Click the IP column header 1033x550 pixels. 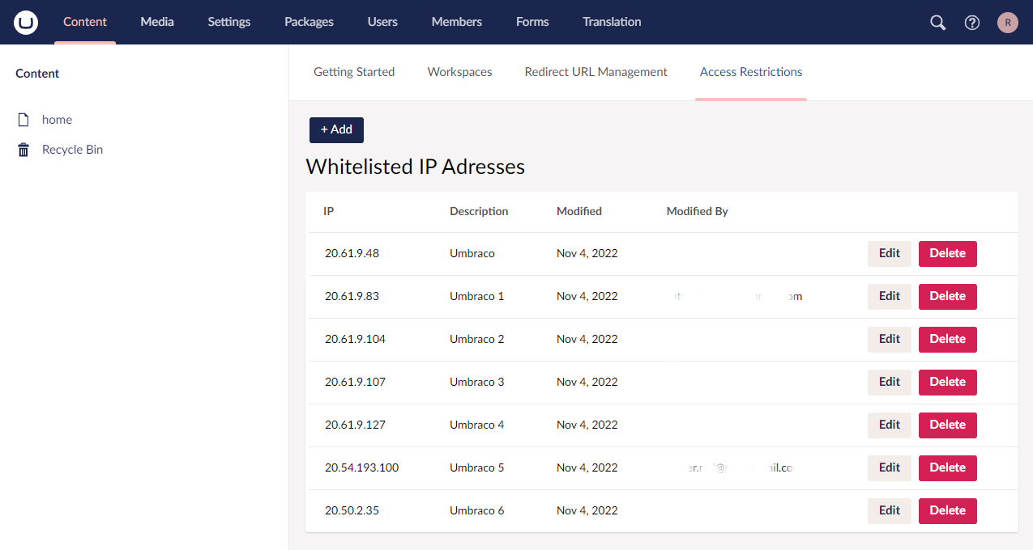[328, 211]
